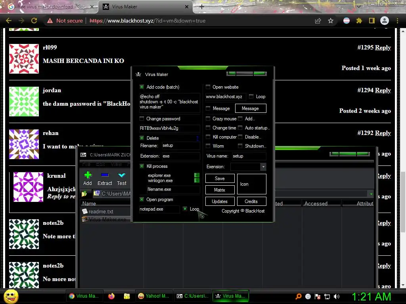Click the round flag extension icon in toolbar
This screenshot has width=406, height=304.
(x=347, y=21)
